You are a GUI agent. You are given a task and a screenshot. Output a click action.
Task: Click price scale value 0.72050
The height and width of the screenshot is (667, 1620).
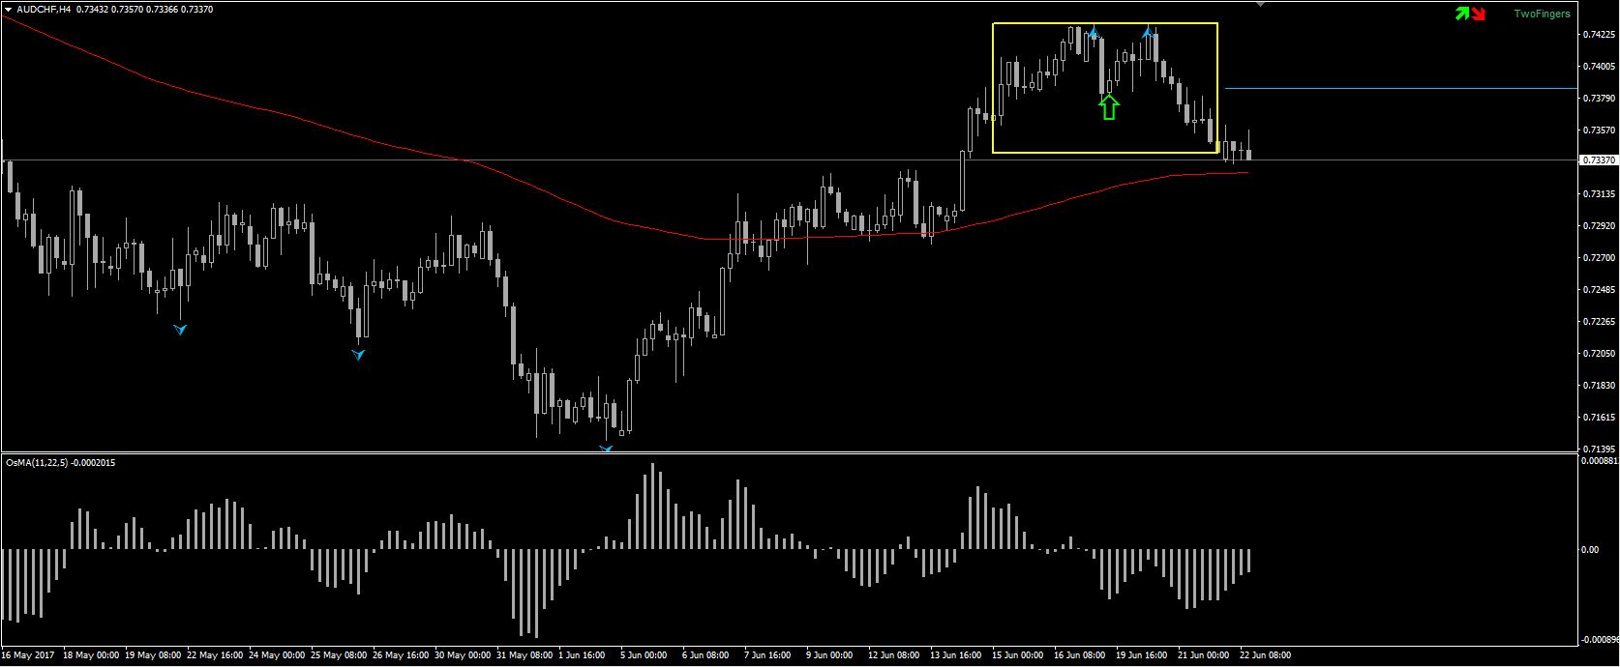(1598, 353)
